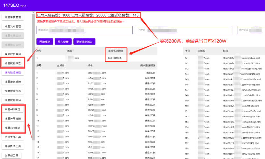265x159 pixels.
Task: Click the domain cell starting with bd0sh
Action: 97,115
